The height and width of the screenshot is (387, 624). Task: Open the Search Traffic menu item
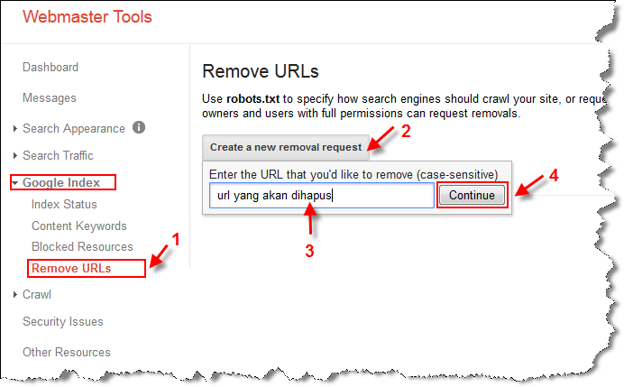click(x=58, y=156)
